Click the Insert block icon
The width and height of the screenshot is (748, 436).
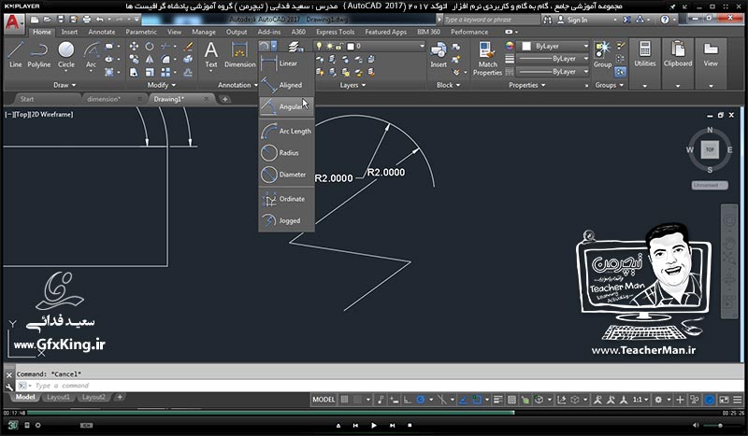(x=438, y=55)
